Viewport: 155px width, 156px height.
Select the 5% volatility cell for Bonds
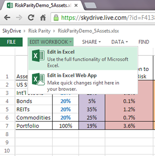(x=92, y=101)
